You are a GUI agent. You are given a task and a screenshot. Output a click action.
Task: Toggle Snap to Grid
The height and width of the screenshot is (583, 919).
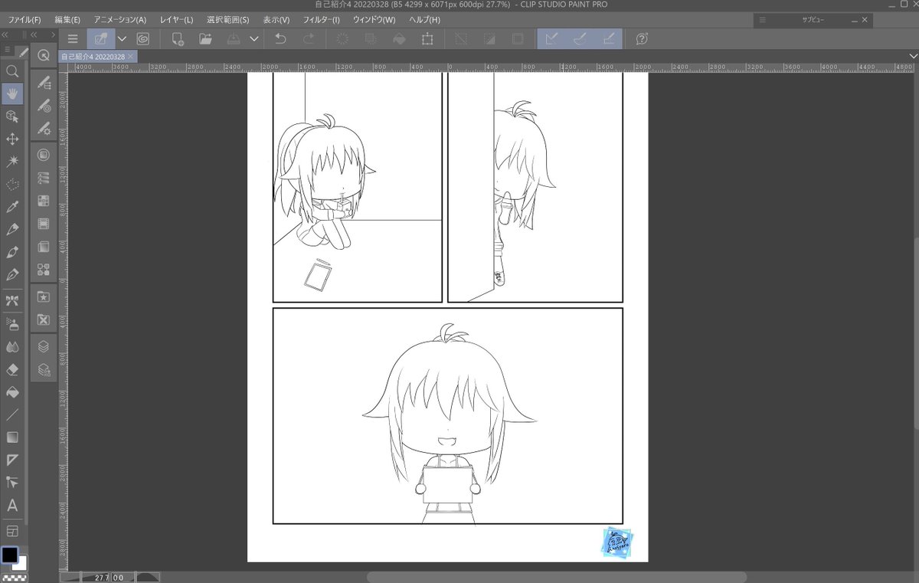point(608,38)
